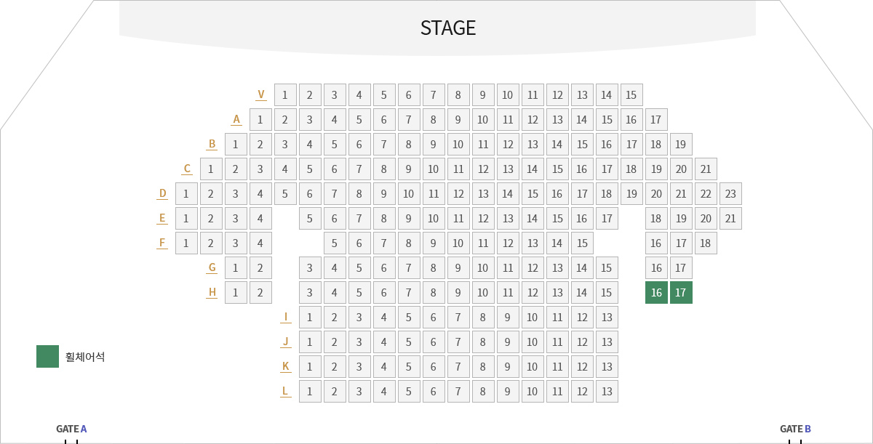Click the GATE A label
This screenshot has height=444, width=873.
[71, 429]
